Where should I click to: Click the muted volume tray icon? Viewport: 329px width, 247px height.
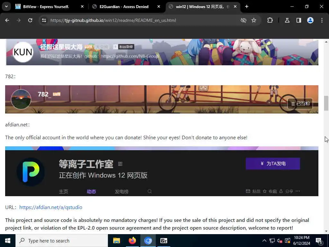[x=280, y=241]
